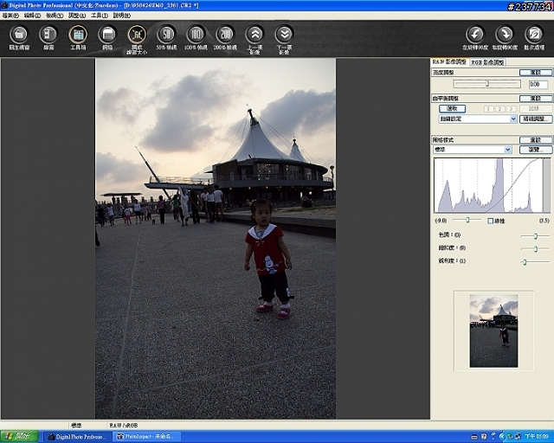The image size is (554, 443).
Task: Open the 調整 (Adjust) menu
Action: tap(77, 16)
